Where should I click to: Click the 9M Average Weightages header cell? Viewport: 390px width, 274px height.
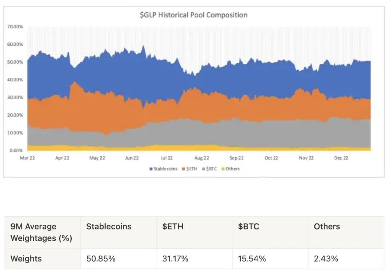pyautogui.click(x=41, y=232)
